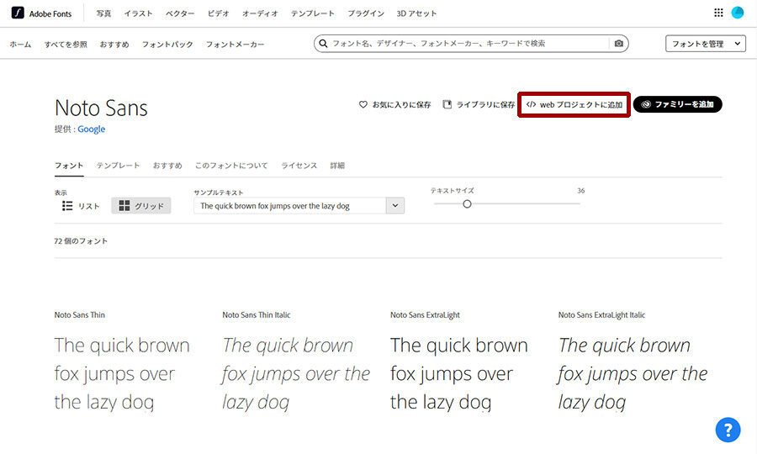757x454 pixels.
Task: Open Noto Sans Thin Italic sample
Action: (296, 373)
